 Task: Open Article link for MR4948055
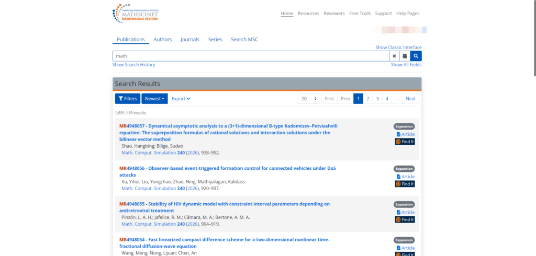click(405, 212)
